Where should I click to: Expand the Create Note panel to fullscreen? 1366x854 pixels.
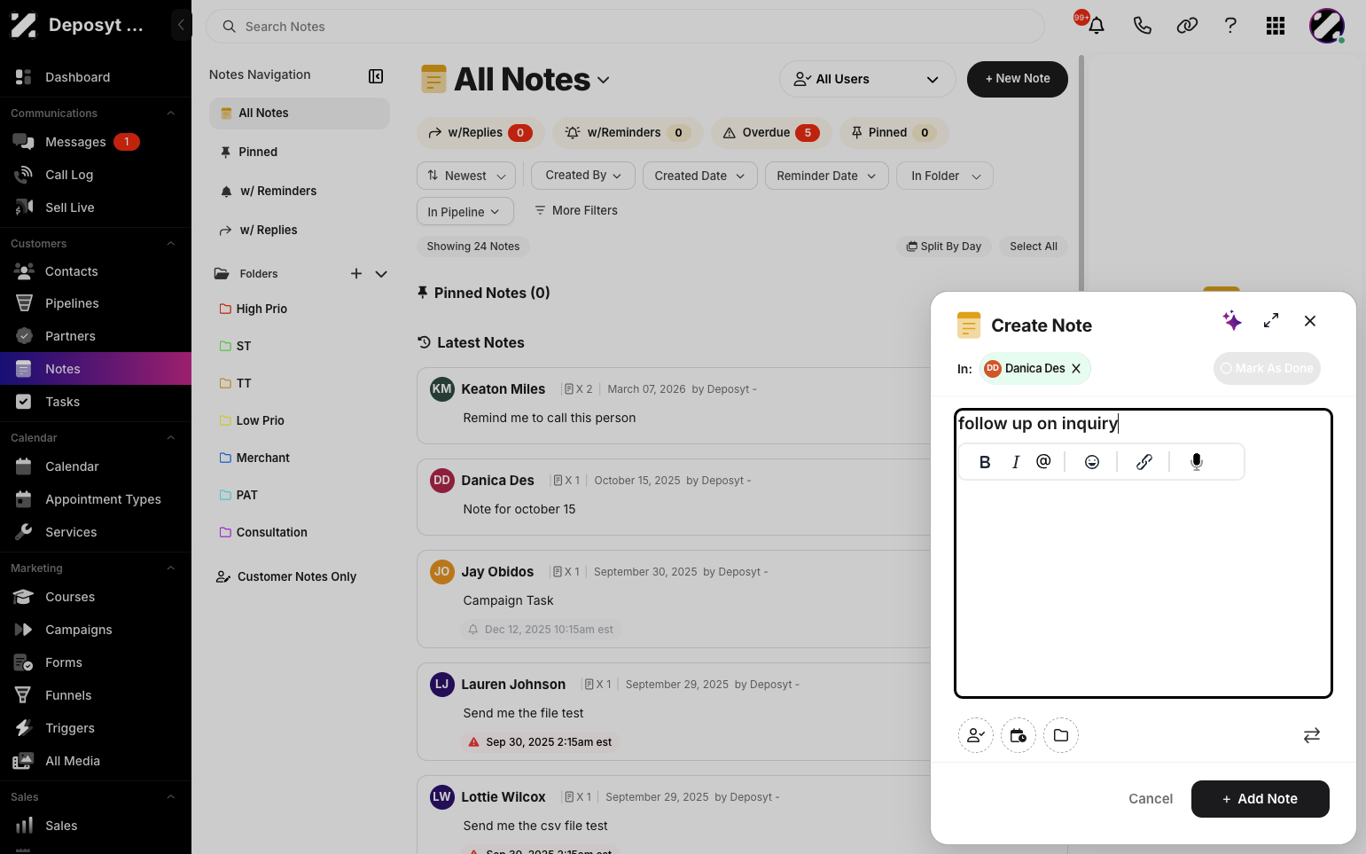[1271, 320]
